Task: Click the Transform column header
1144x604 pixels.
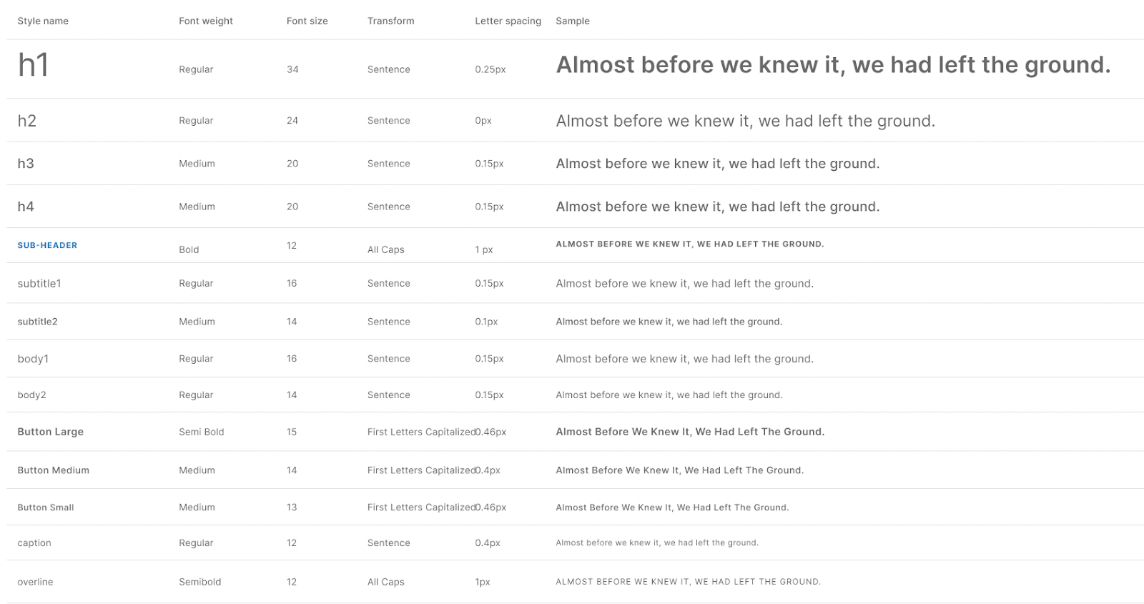Action: tap(390, 21)
